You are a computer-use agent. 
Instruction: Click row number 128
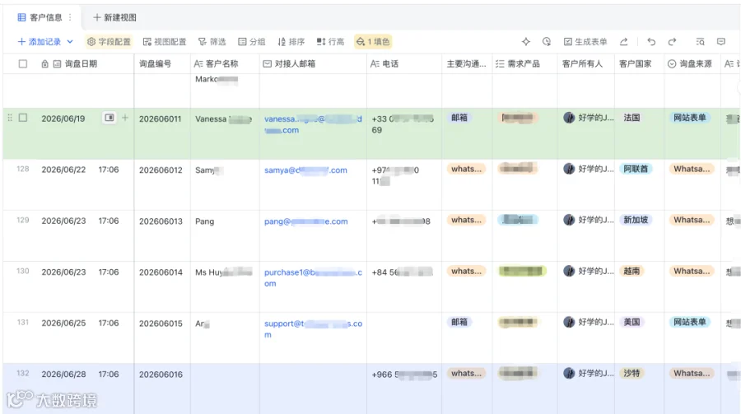click(x=23, y=169)
